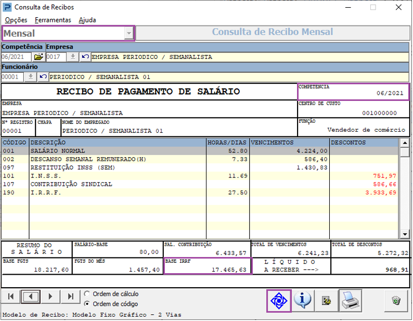Viewport: 413px width, 321px height.
Task: Click the Funcionário undo arrow icon
Action: [x=43, y=77]
